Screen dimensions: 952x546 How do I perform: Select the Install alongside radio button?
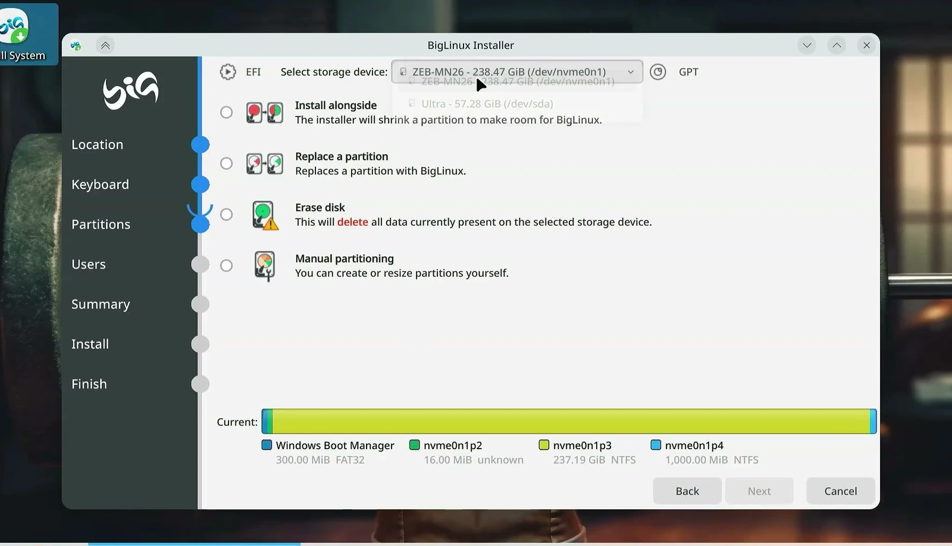pos(226,112)
